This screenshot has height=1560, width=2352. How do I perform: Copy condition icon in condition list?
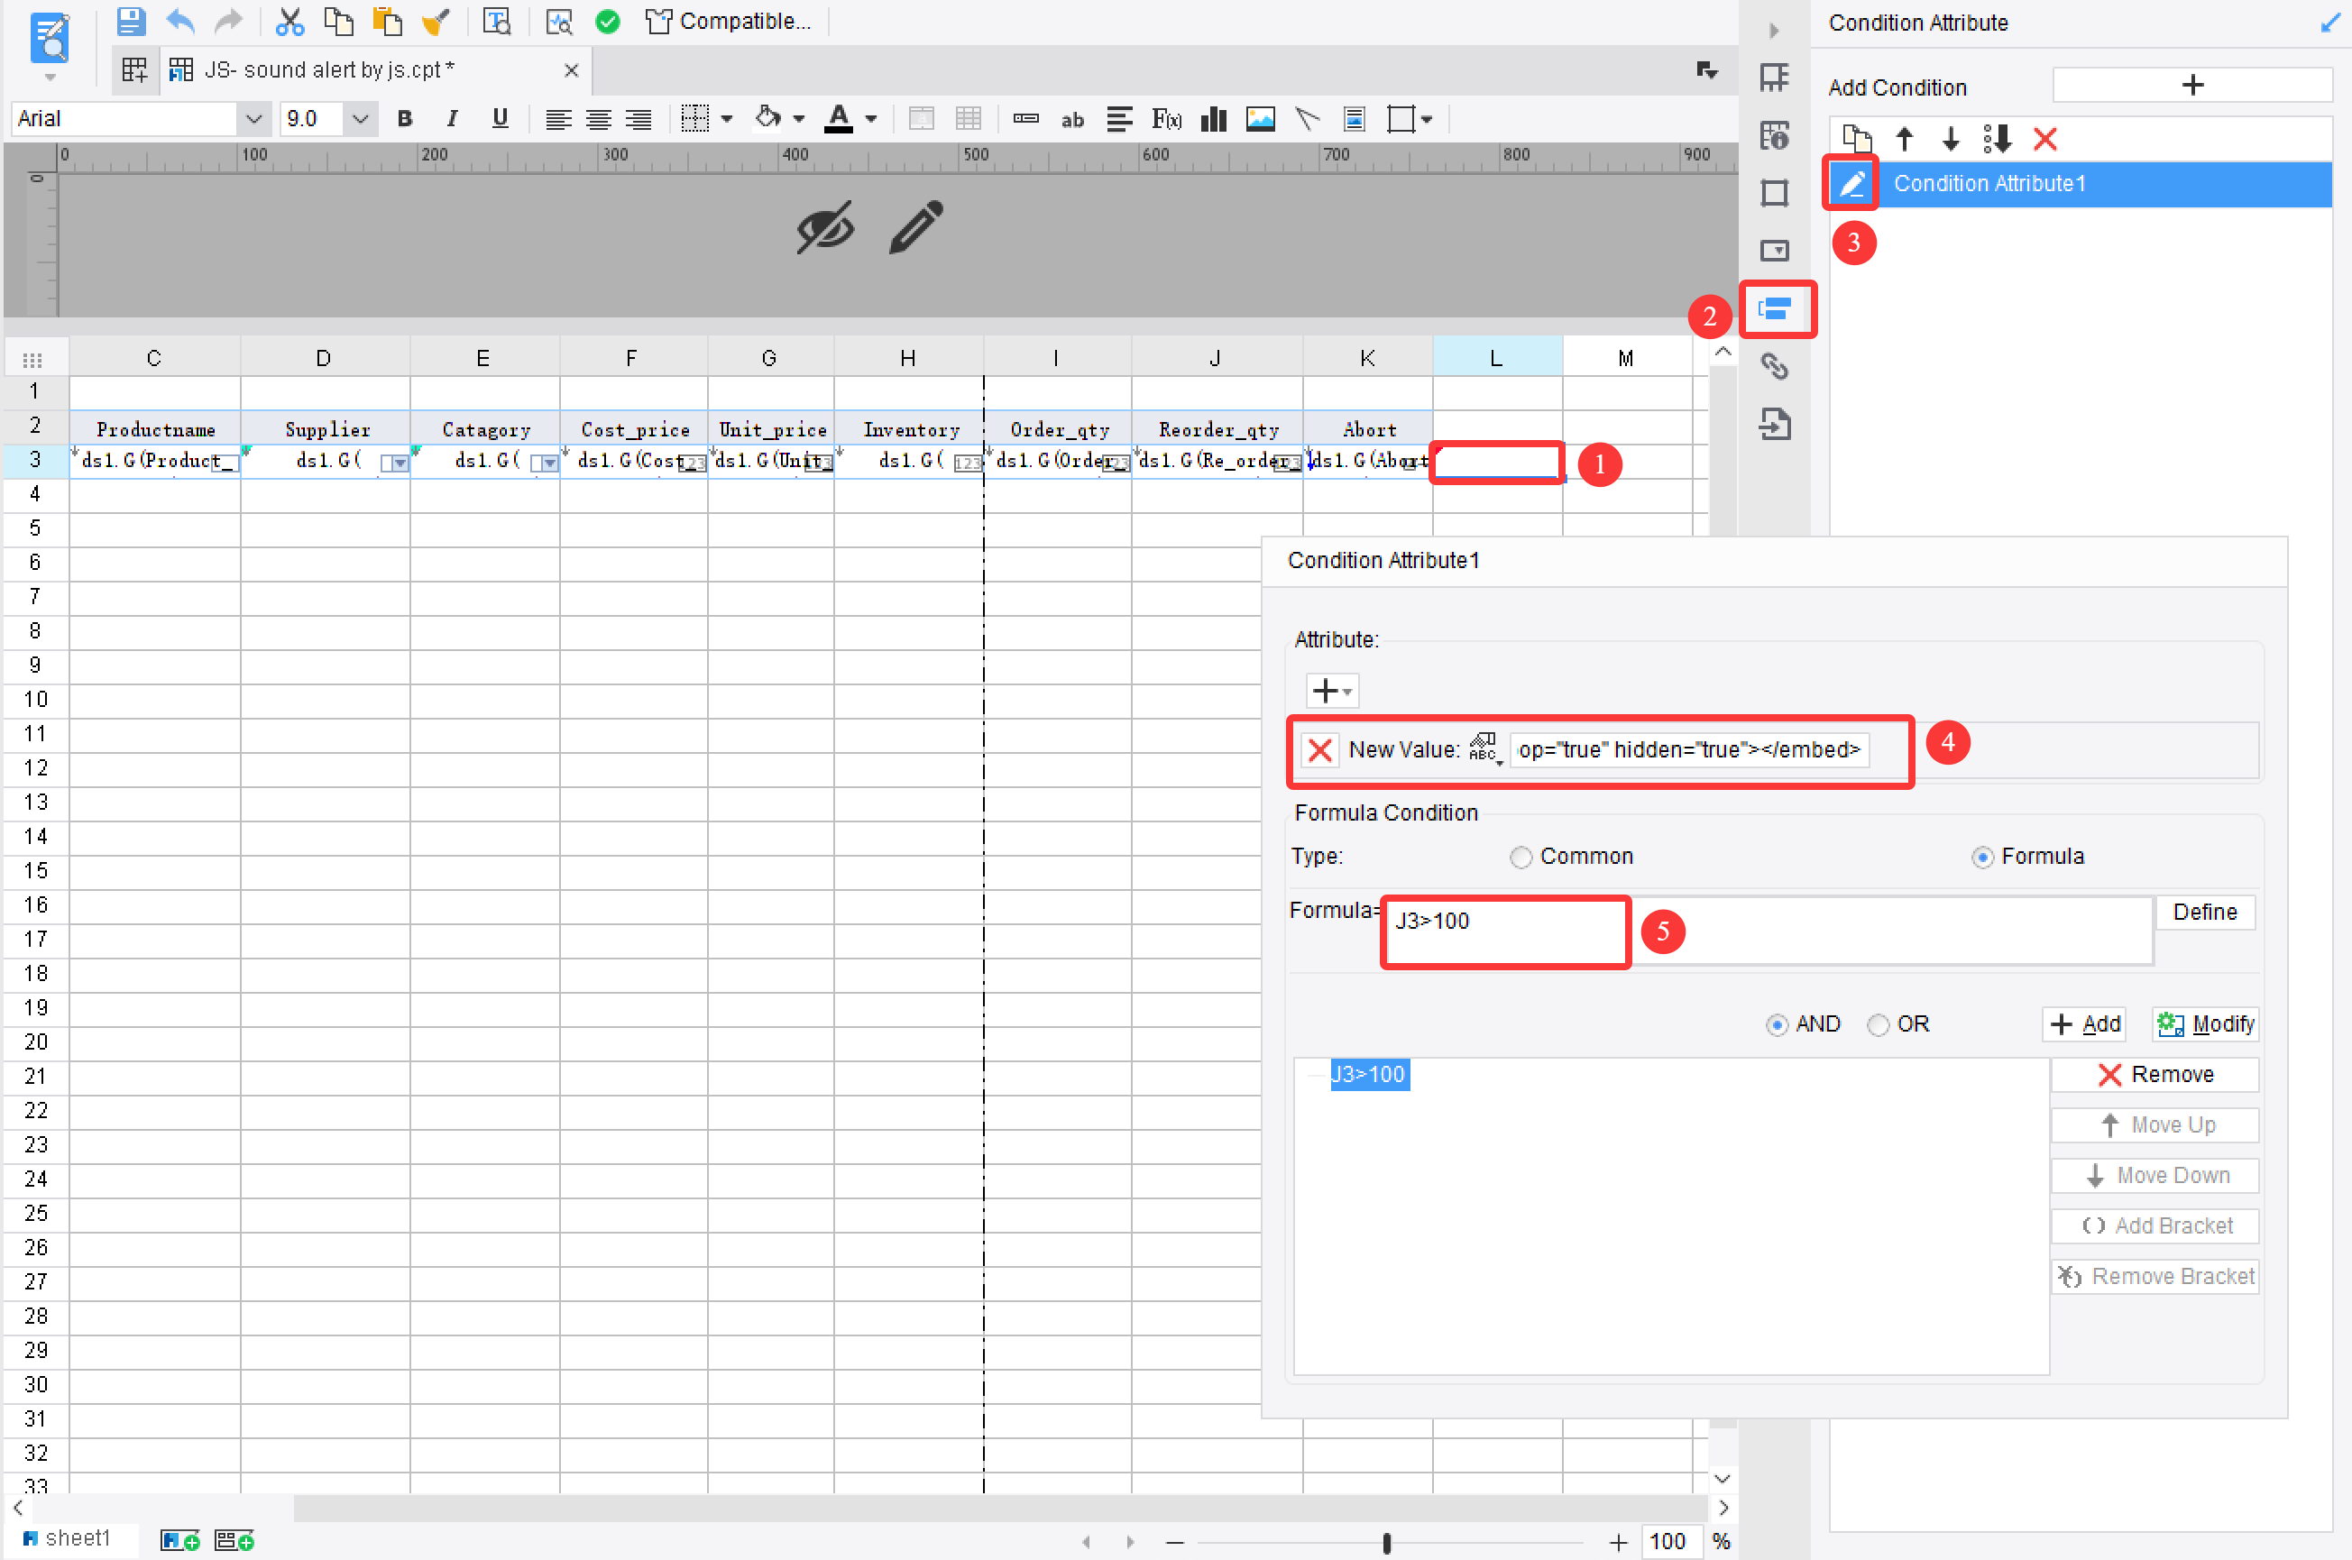click(x=1857, y=138)
